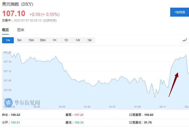Viewport: 189px width, 128px height.
Task: Choose the 1M monthly interval
Action: pos(89,40)
